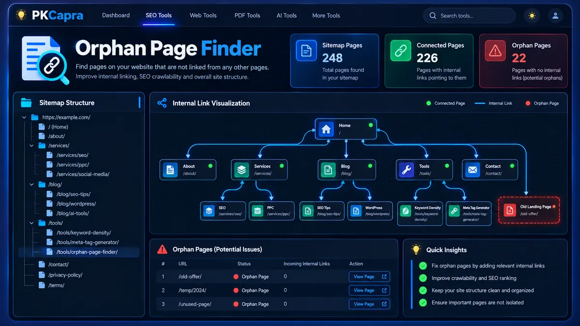
Task: Click the Internal Link Visualization share icon
Action: pyautogui.click(x=162, y=103)
